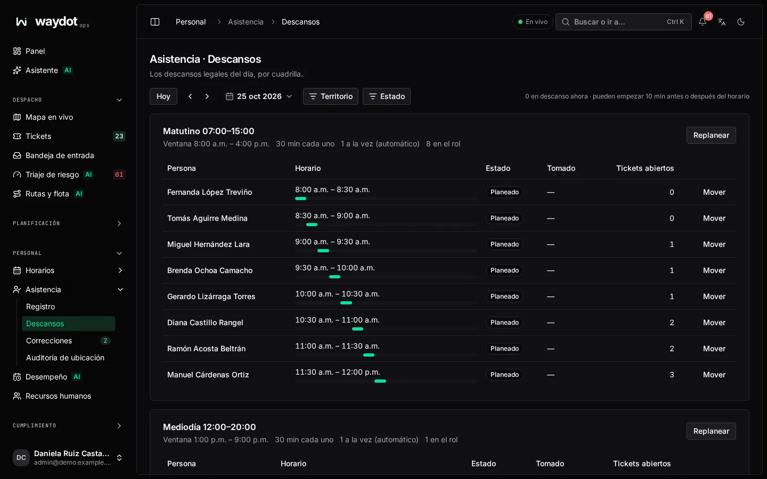Open the Daniela Ruiz account switcher
Image resolution: width=767 pixels, height=479 pixels.
click(68, 458)
